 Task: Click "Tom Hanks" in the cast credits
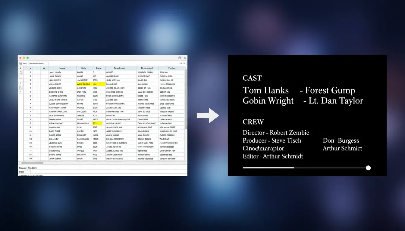coord(266,90)
